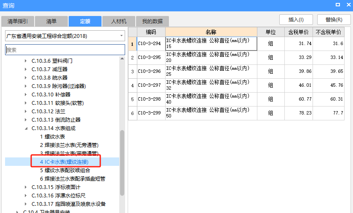Select tree item C.10.3.13 倒流防止器
Screen dimensions: 353x213
click(x=56, y=120)
